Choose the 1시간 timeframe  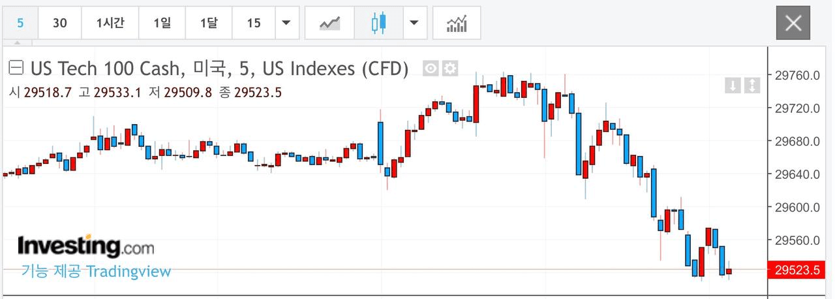110,23
